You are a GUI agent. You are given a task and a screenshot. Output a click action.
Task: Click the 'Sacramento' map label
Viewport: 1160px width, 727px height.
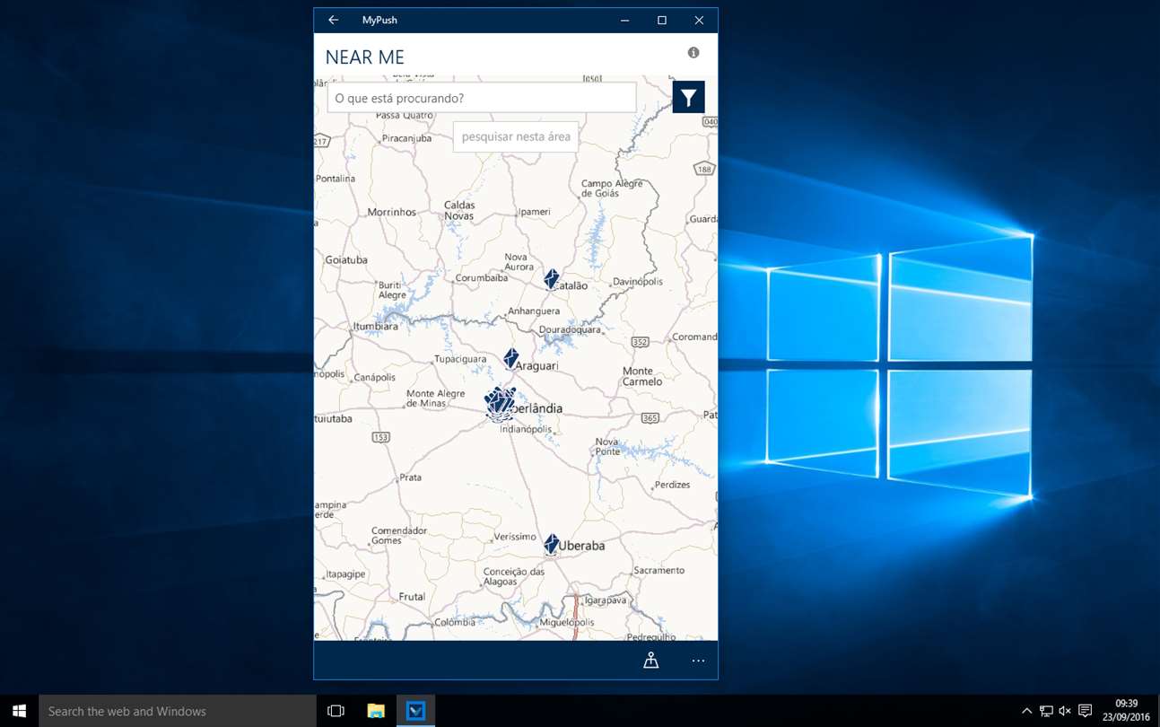point(658,570)
